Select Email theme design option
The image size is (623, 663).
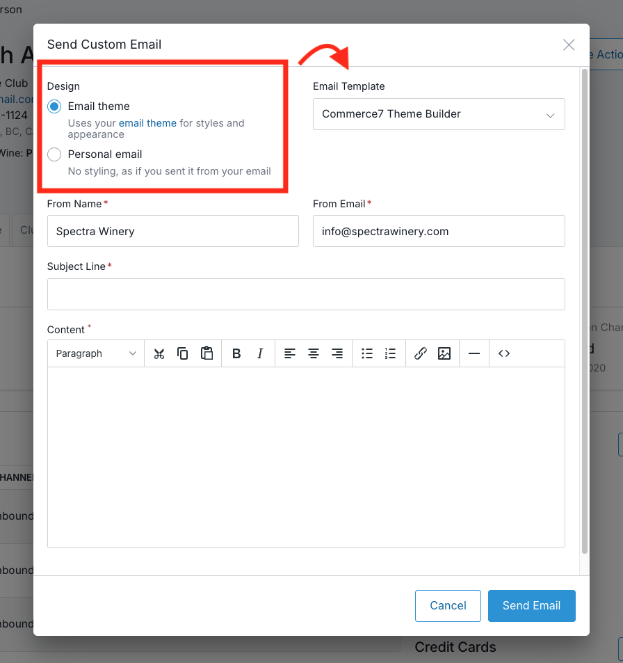(x=54, y=106)
